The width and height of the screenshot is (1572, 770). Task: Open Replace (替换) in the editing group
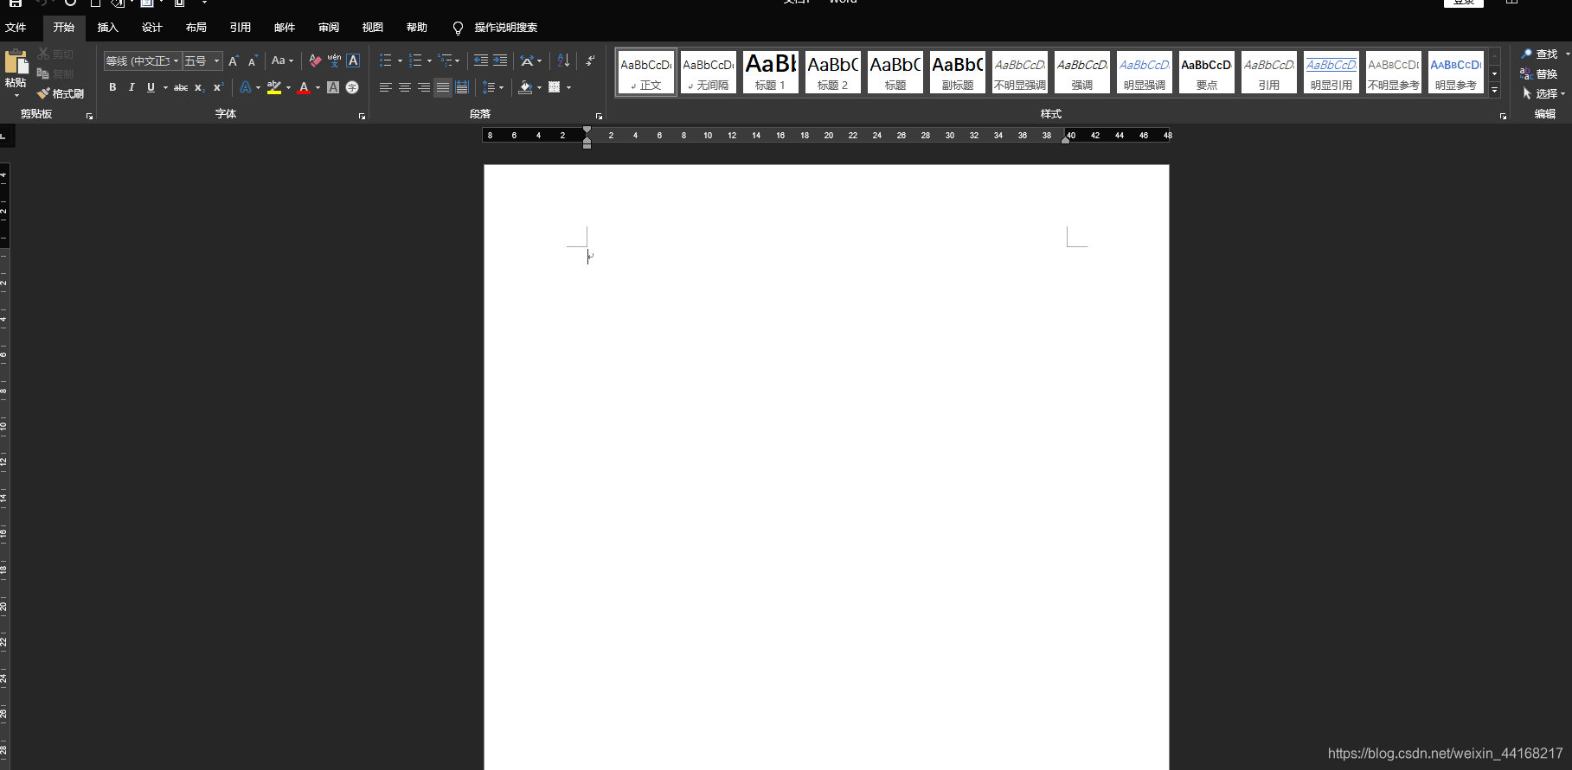(1539, 73)
